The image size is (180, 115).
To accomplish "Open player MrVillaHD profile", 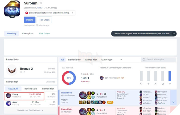I will [x=162, y=92].
